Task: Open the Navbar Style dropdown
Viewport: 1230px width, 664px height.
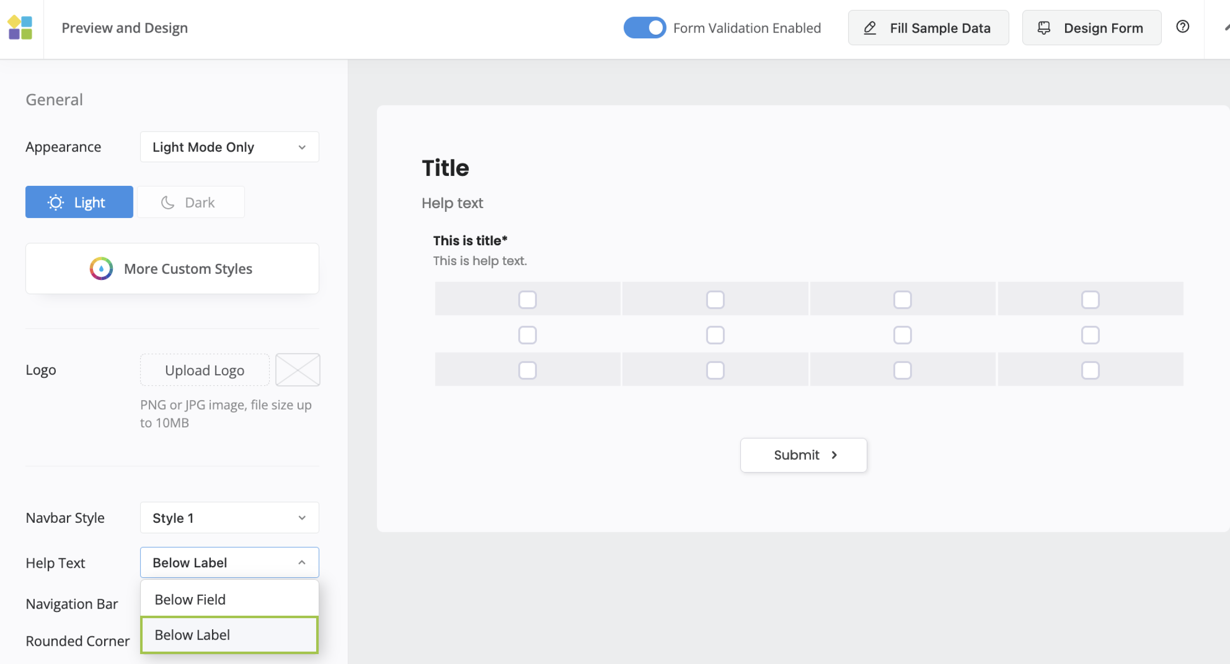Action: 229,517
